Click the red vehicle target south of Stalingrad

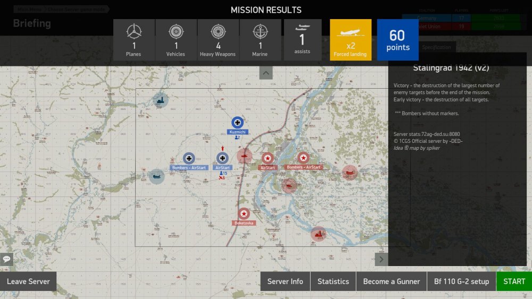click(289, 186)
